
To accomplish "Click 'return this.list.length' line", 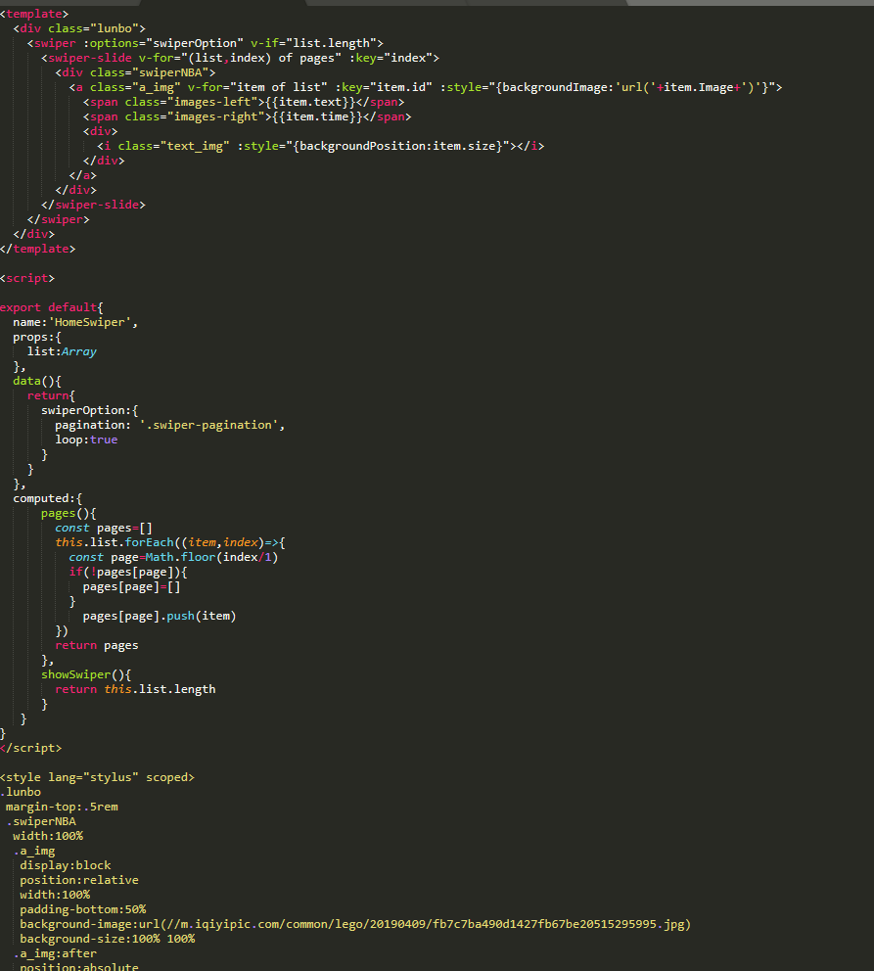I will 136,689.
